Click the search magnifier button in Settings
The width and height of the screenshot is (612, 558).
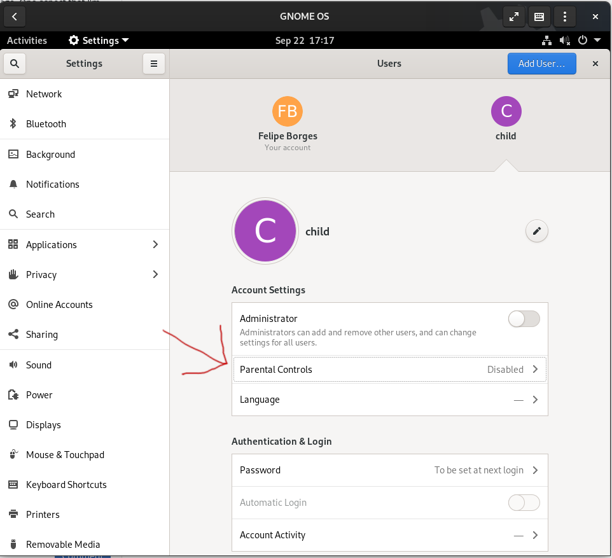tap(15, 63)
